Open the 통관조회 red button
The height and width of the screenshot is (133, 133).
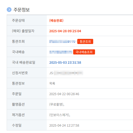pyautogui.click(x=85, y=41)
